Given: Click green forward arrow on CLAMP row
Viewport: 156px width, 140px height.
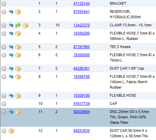Looking at the screenshot, I should click(18, 25).
